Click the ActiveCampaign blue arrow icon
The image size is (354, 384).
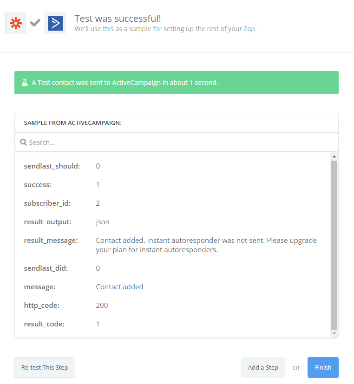[55, 23]
